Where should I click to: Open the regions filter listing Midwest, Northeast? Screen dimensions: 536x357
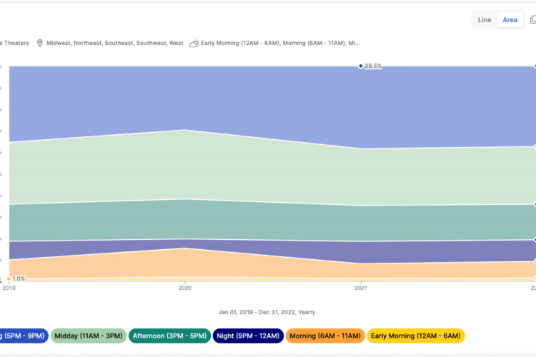[x=115, y=43]
